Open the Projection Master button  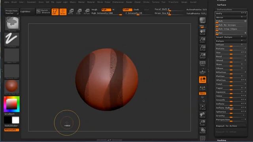tap(11, 12)
